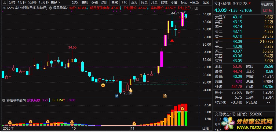This screenshot has width=277, height=132.
Task: Click the 榜 marker on the chart bottom
Action: [165, 96]
